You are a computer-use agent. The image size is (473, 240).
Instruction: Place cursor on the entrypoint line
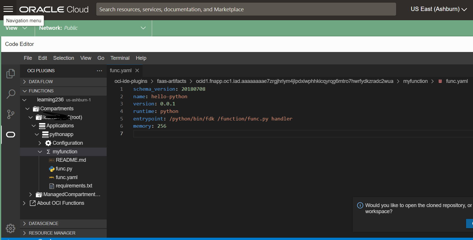tap(213, 119)
